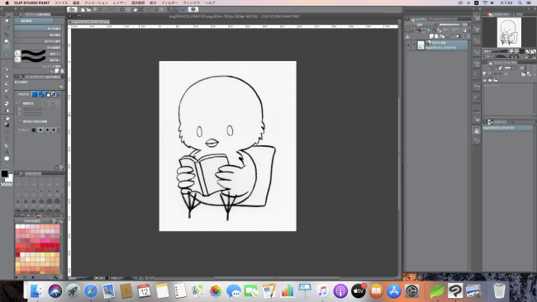This screenshot has width=537, height=302.
Task: Select the Zoom magnifier tool
Action: 7,21
